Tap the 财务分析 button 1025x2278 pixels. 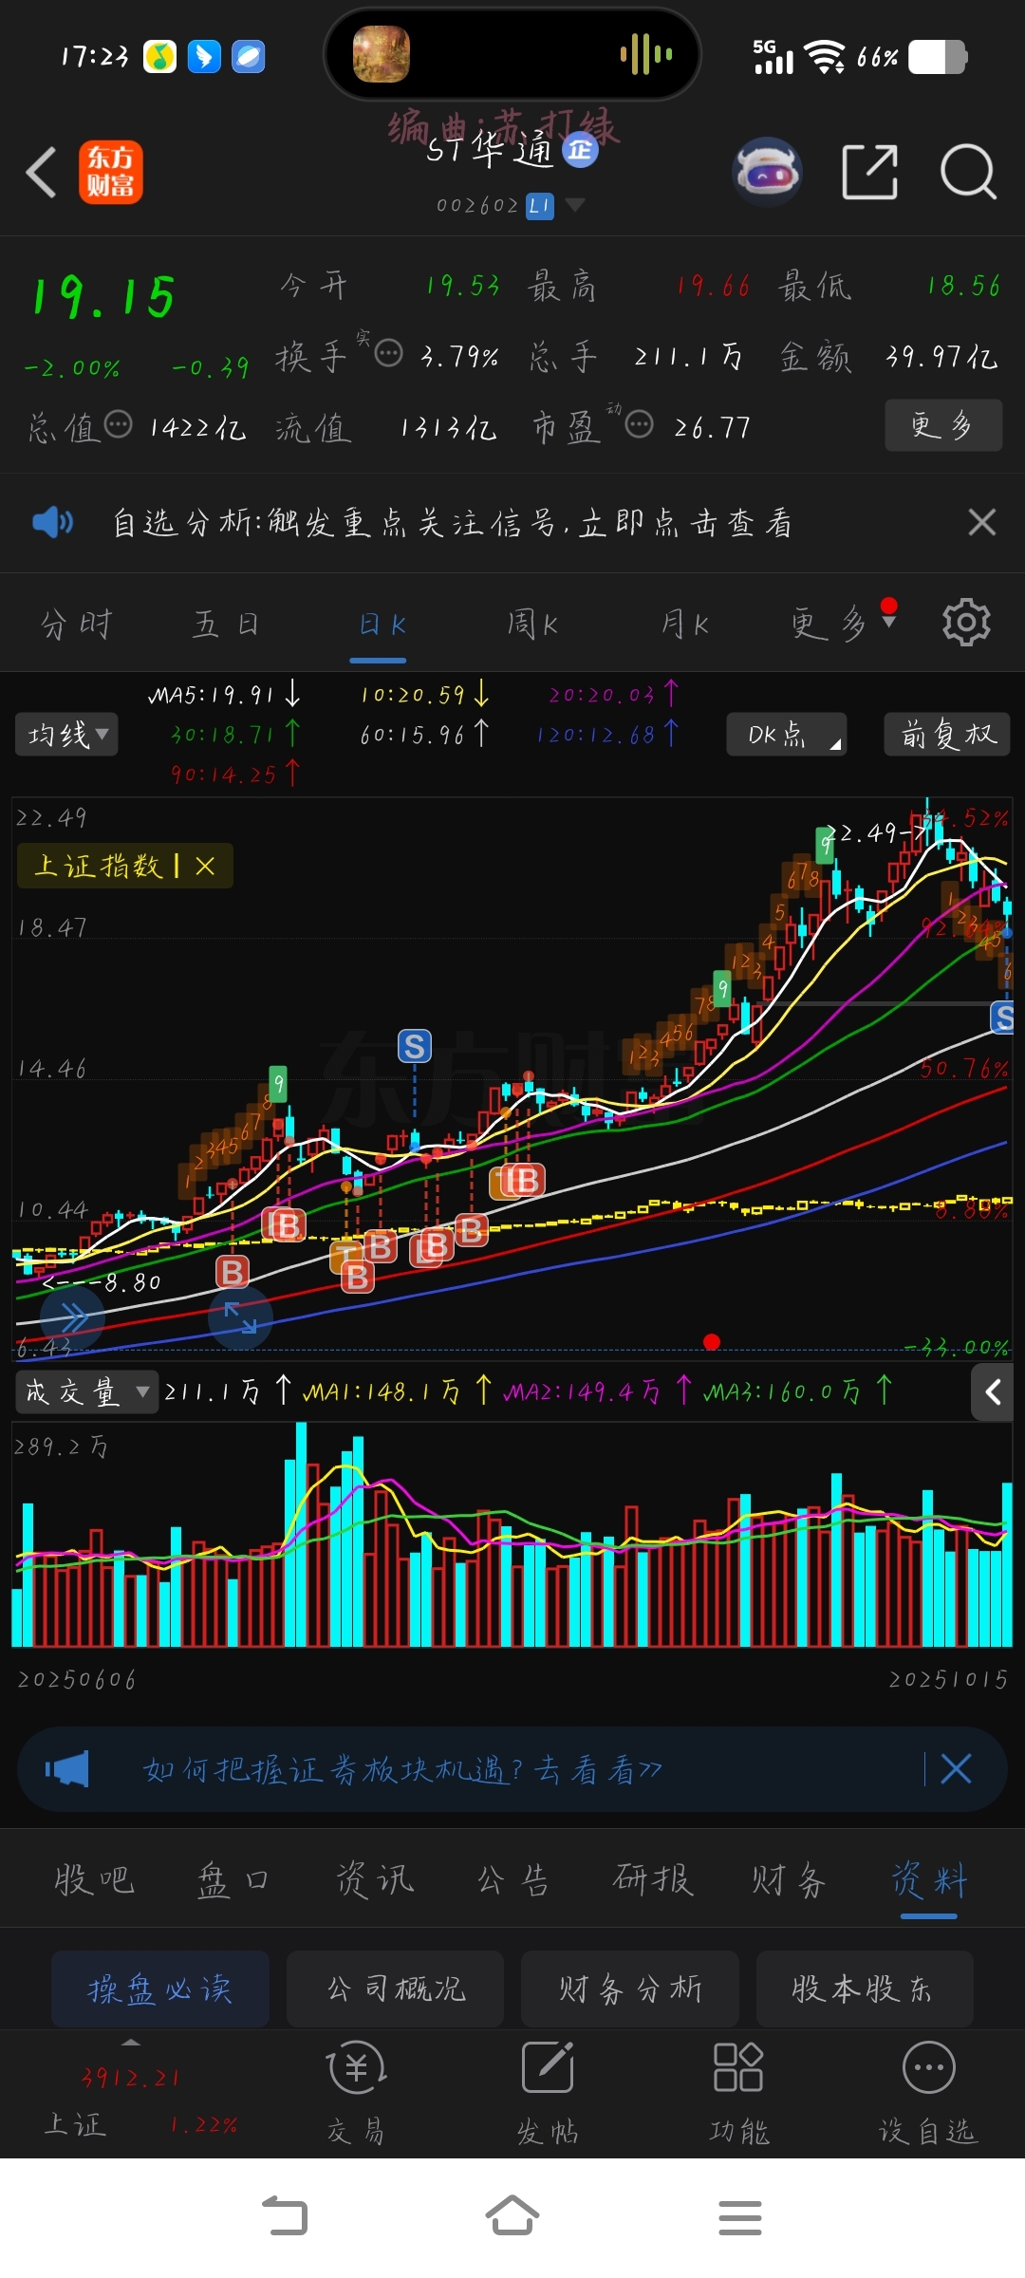(629, 1988)
